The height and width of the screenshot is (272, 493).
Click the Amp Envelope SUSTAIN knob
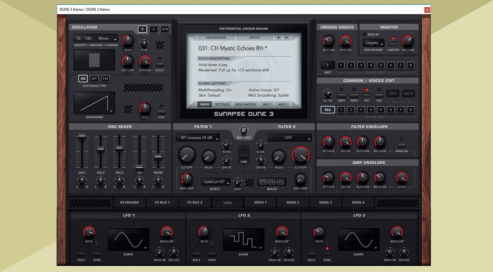(363, 178)
